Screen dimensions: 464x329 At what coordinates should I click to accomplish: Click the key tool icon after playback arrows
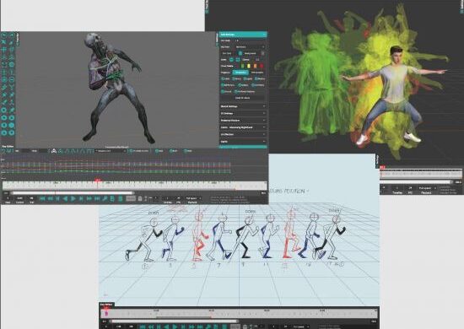105,198
